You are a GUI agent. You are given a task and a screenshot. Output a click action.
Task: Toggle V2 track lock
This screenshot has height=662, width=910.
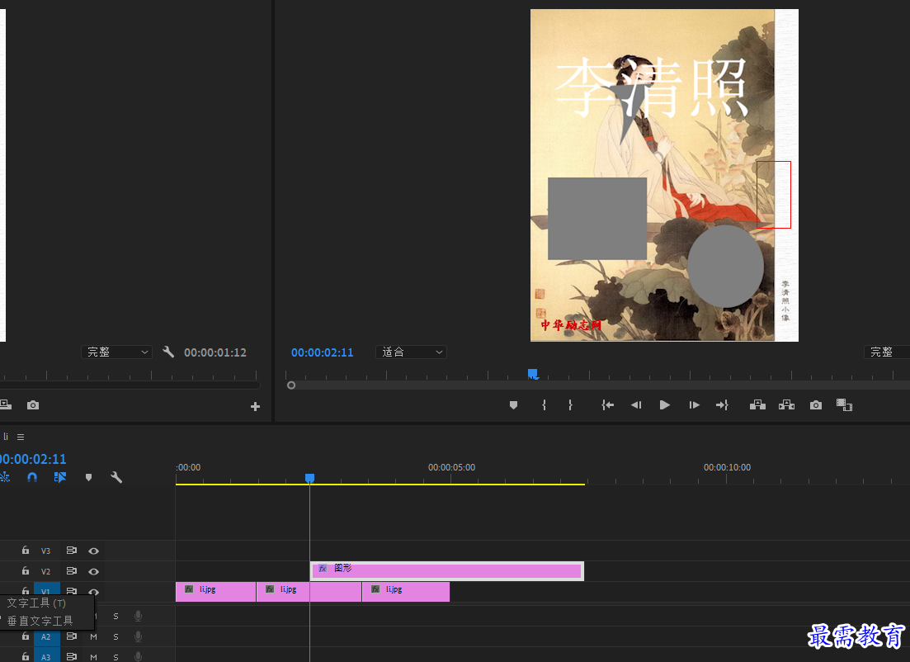click(x=26, y=571)
